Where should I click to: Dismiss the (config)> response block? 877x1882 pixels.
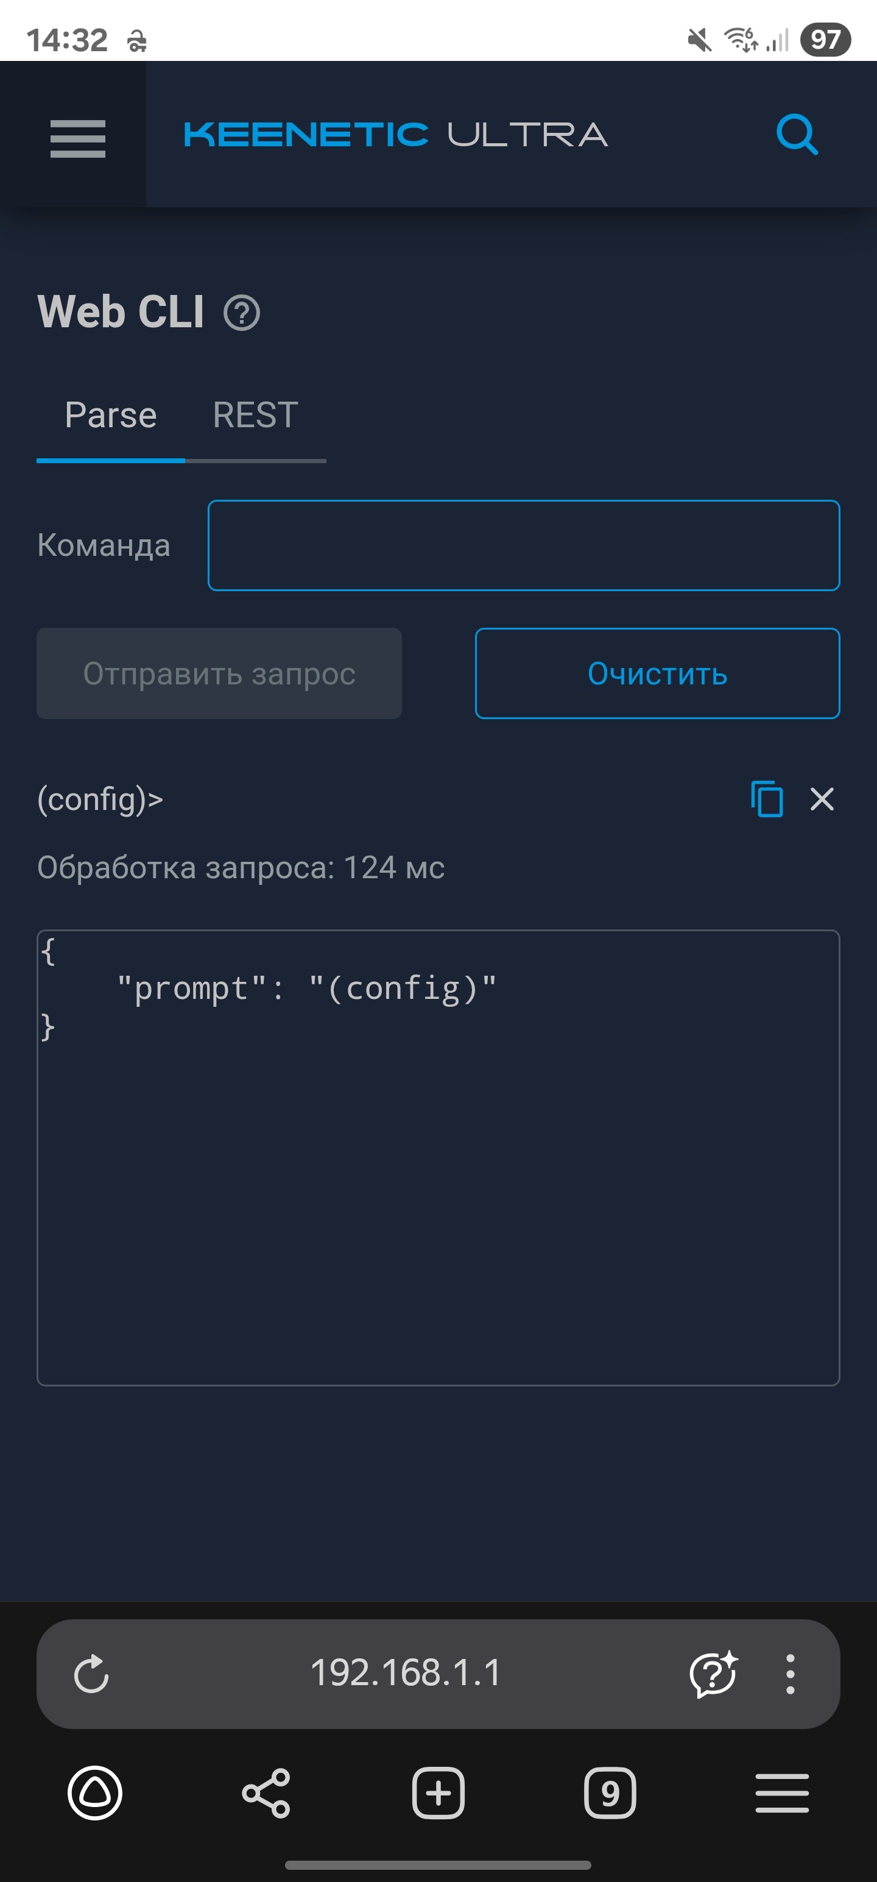coord(822,799)
